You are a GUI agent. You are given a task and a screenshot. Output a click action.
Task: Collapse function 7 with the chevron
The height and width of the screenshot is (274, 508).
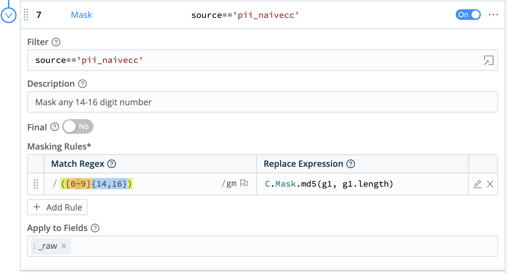pos(9,15)
